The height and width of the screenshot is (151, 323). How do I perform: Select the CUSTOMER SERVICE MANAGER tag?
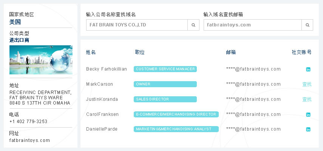[165, 69]
